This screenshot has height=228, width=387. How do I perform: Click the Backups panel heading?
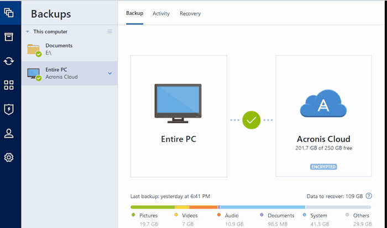click(x=51, y=14)
